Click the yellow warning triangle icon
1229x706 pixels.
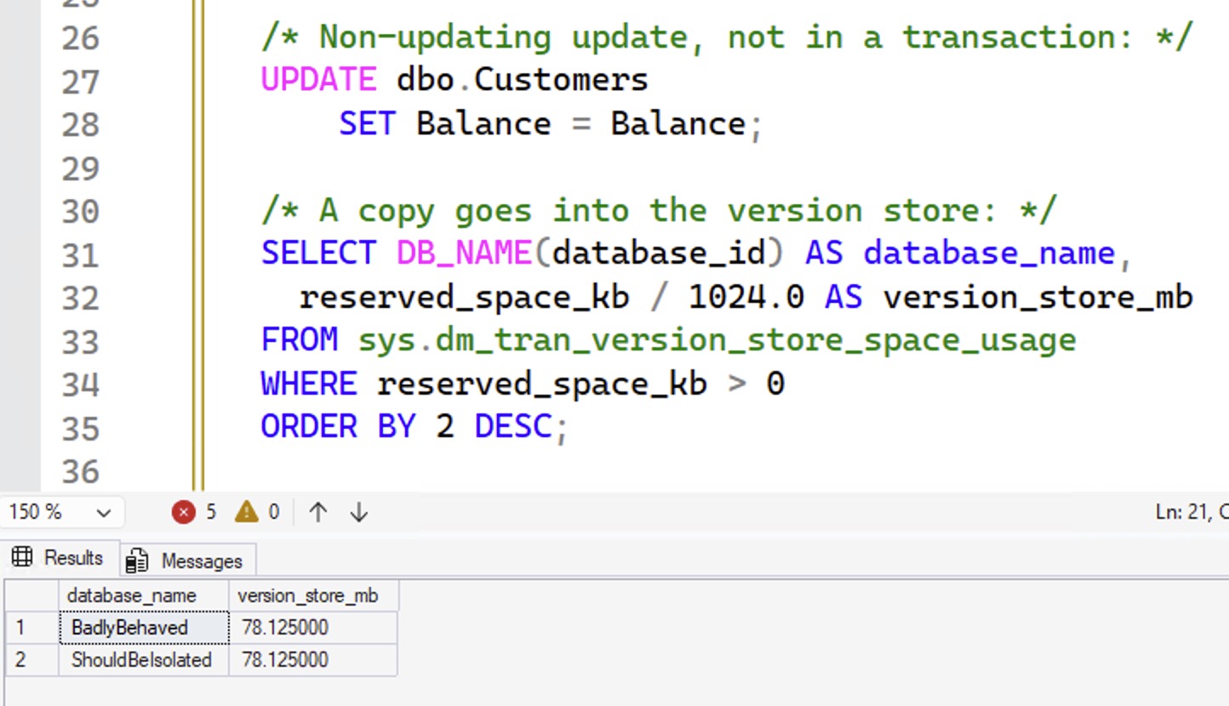point(246,512)
